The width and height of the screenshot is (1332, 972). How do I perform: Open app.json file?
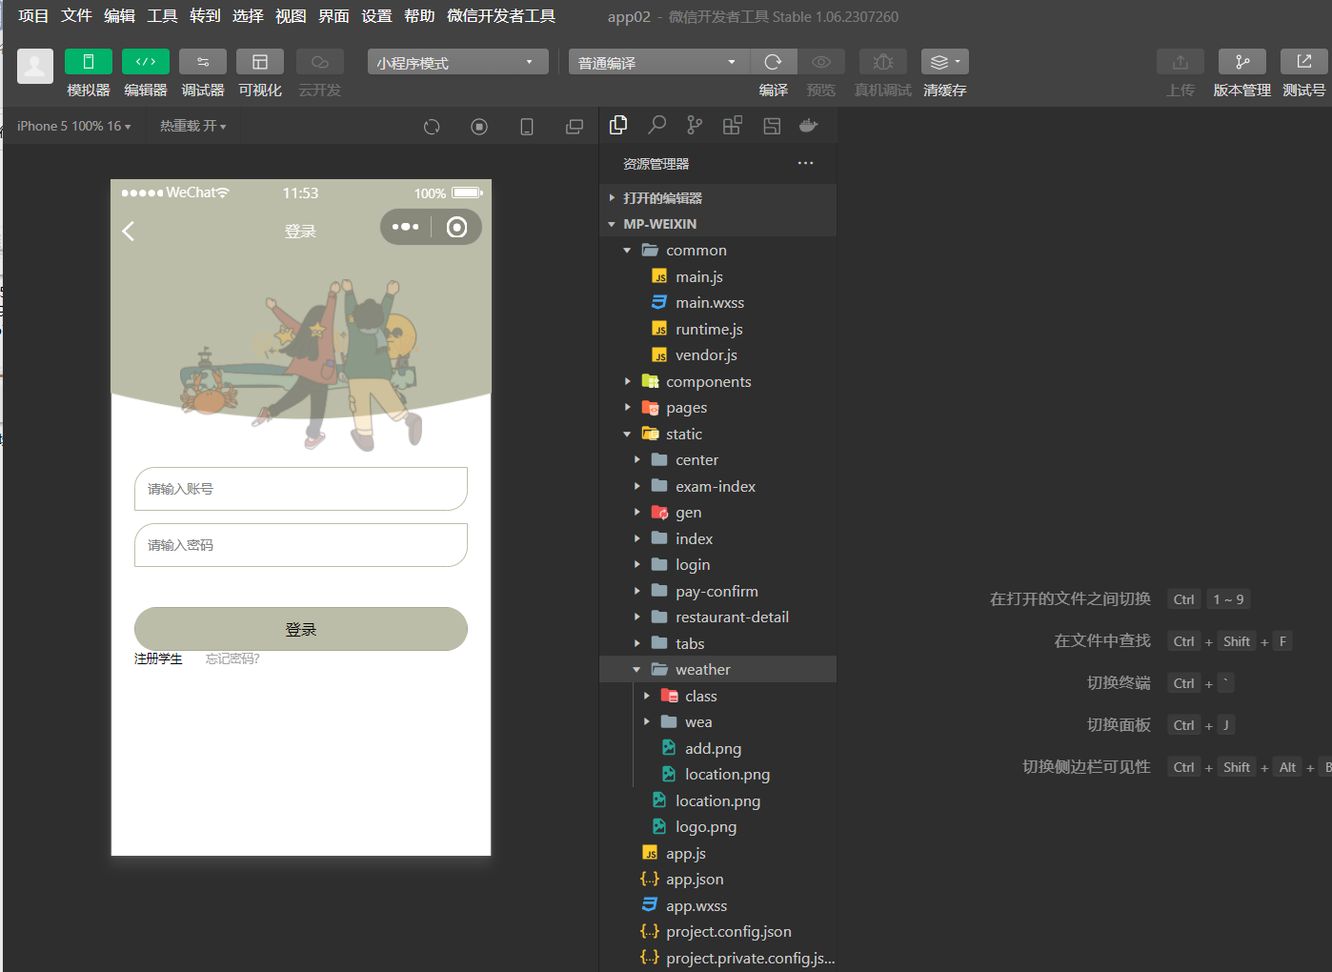[718, 880]
